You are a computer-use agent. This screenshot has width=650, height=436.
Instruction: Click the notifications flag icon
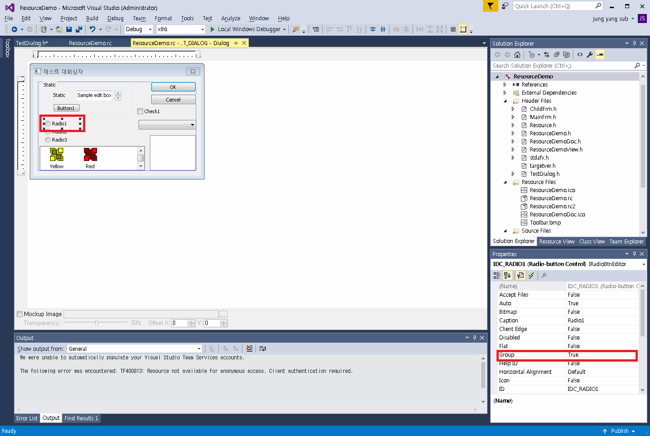coord(490,6)
